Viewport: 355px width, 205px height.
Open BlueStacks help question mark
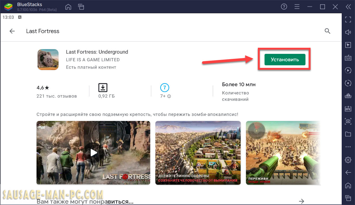[x=284, y=7]
